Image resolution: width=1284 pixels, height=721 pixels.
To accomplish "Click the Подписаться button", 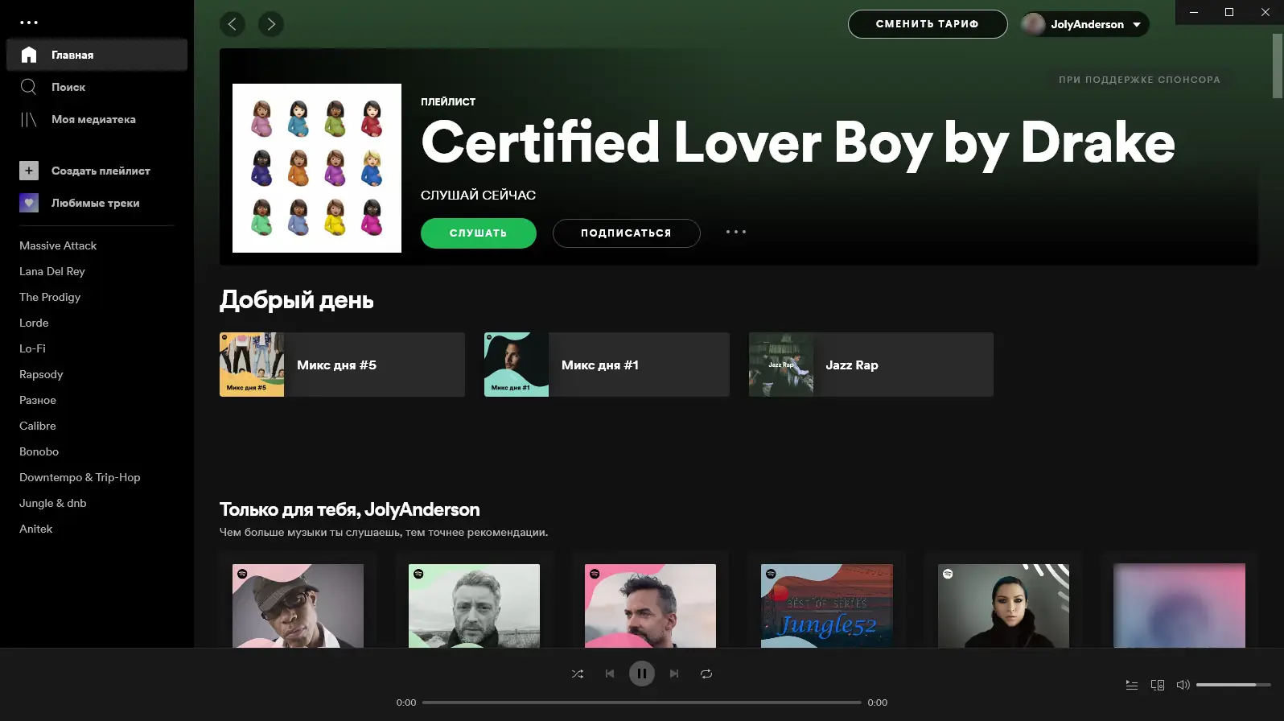I will [627, 233].
